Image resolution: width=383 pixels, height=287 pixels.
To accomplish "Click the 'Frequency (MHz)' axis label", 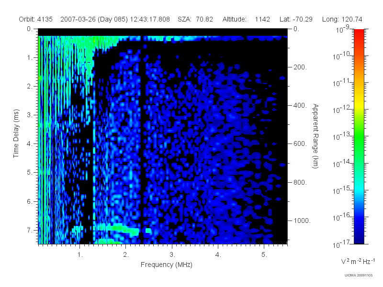I will (167, 265).
